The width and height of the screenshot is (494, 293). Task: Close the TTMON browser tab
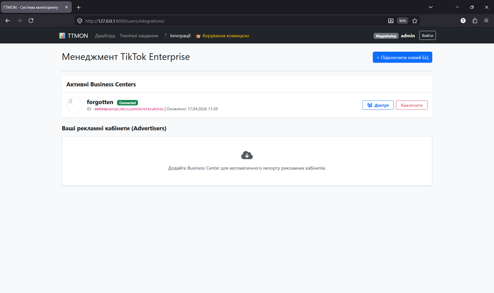(x=66, y=7)
